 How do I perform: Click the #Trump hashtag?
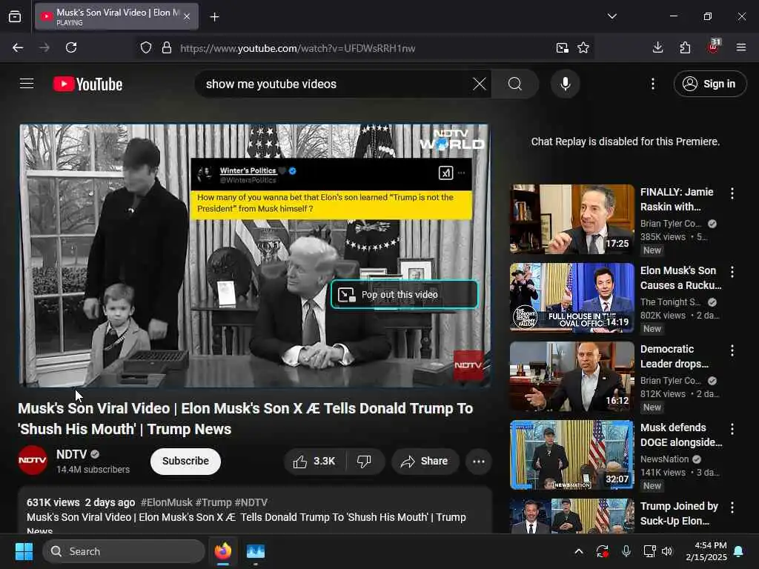coord(213,502)
